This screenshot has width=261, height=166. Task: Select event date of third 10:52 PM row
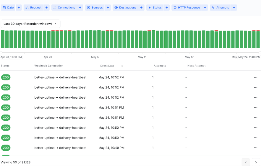click(111, 98)
